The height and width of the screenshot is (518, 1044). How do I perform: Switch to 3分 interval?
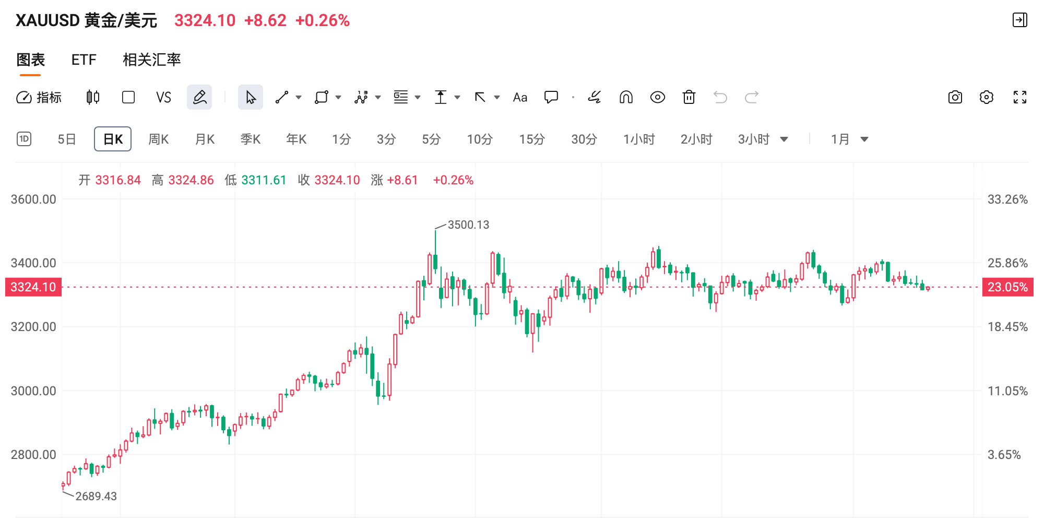pyautogui.click(x=386, y=139)
